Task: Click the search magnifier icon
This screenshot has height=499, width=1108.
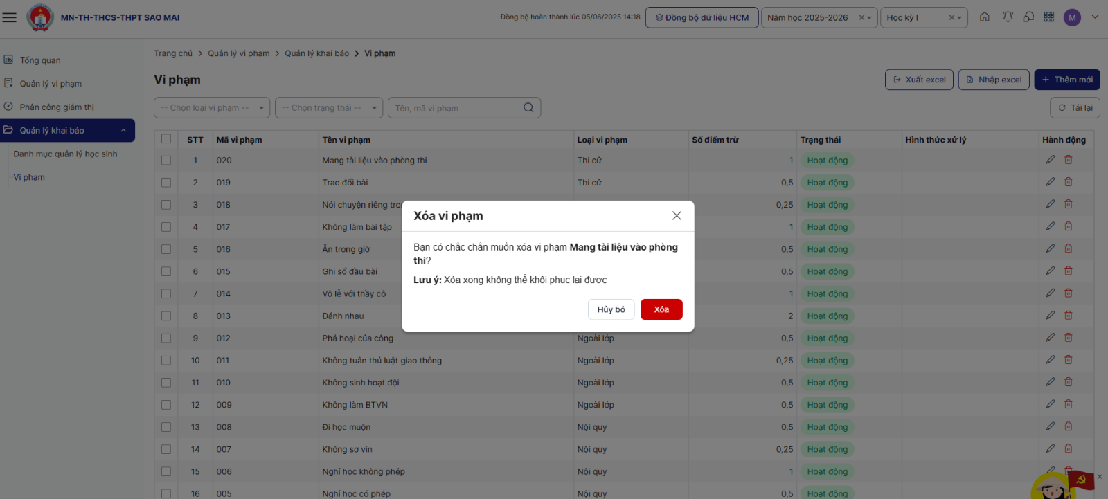Action: (x=528, y=108)
